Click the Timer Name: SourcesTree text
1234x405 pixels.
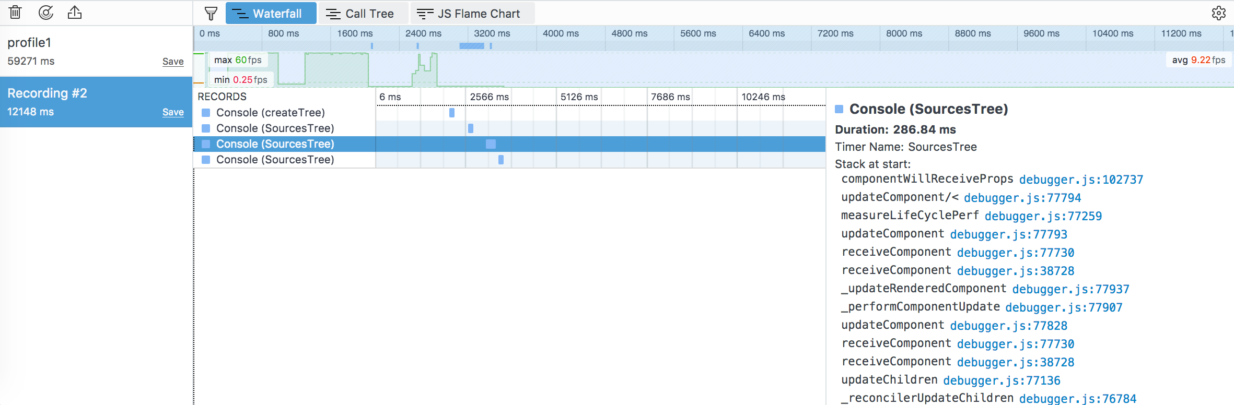[906, 147]
